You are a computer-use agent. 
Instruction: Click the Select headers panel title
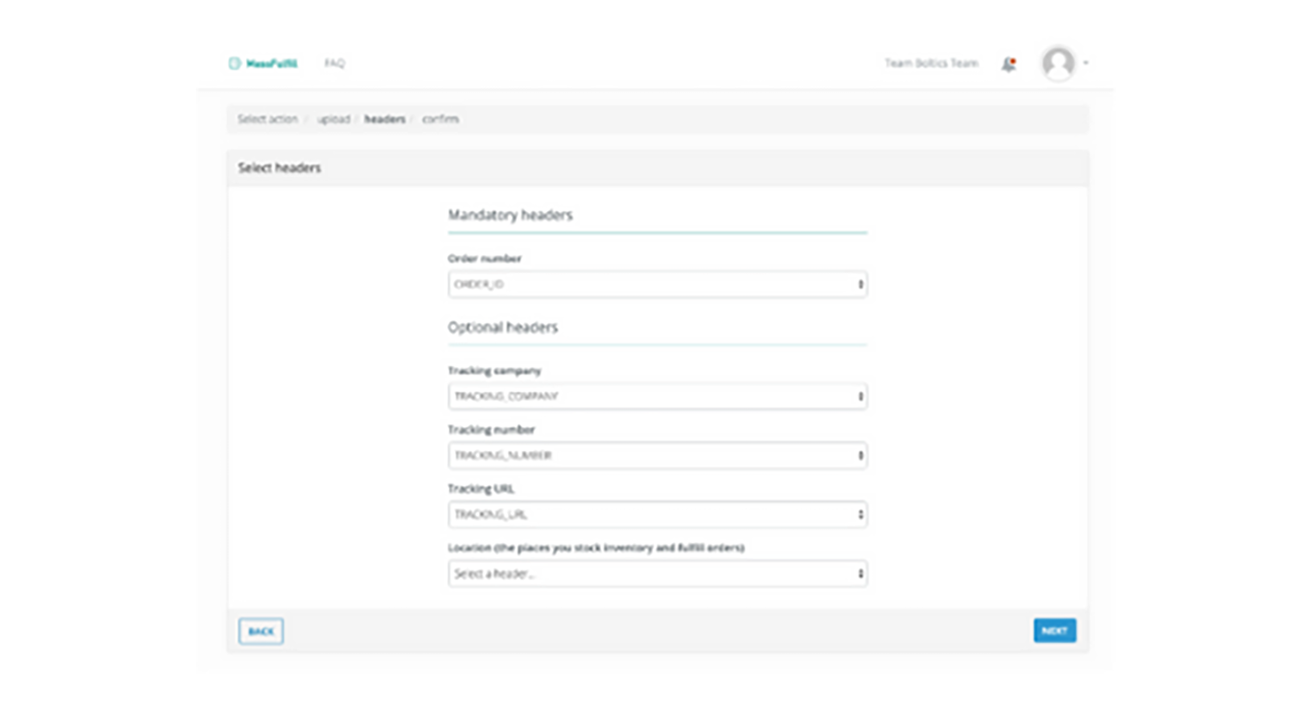(279, 168)
